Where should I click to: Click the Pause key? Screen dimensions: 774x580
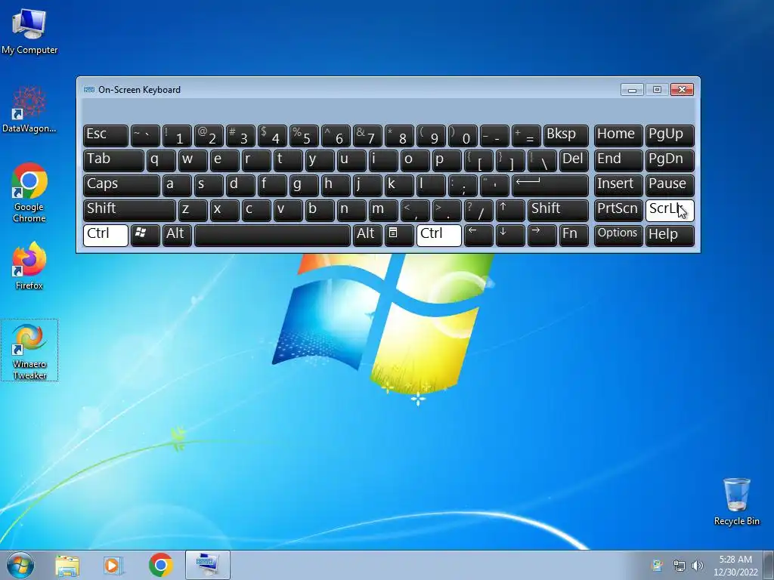(670, 185)
